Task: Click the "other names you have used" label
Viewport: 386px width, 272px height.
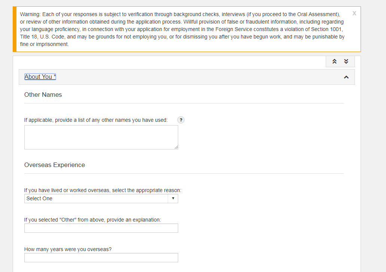Action: [x=96, y=120]
